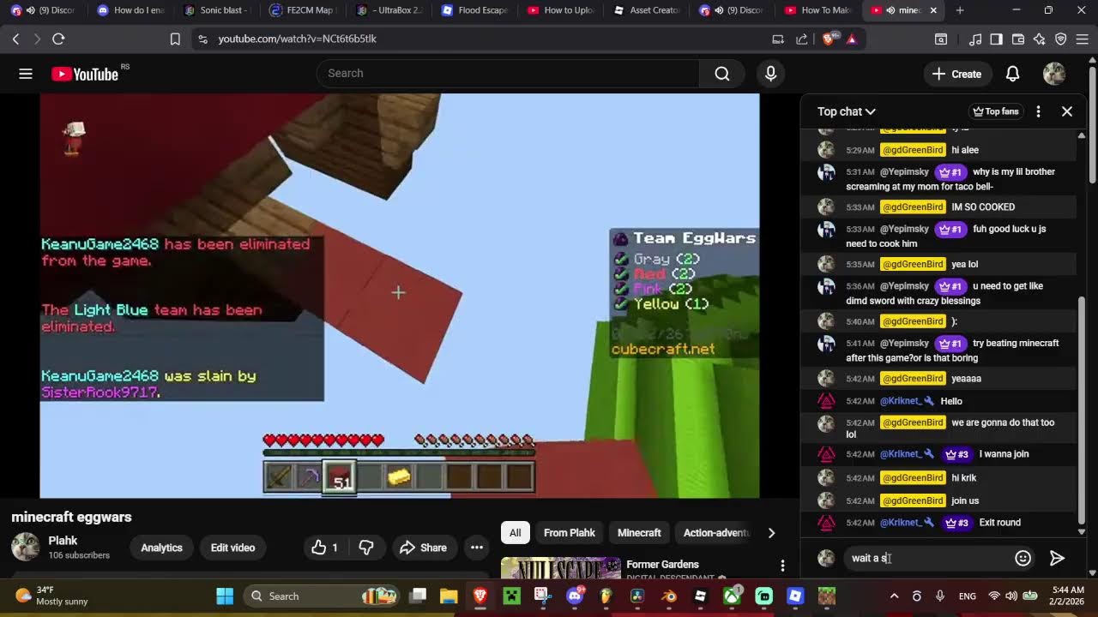
Task: Switch to the How do I enable tab
Action: pos(130,10)
